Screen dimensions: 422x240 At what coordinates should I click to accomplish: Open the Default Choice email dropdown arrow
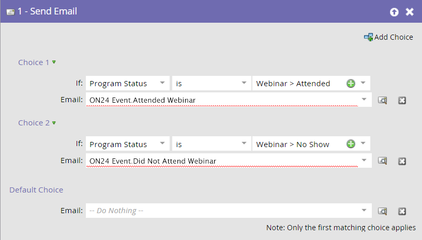coord(364,211)
